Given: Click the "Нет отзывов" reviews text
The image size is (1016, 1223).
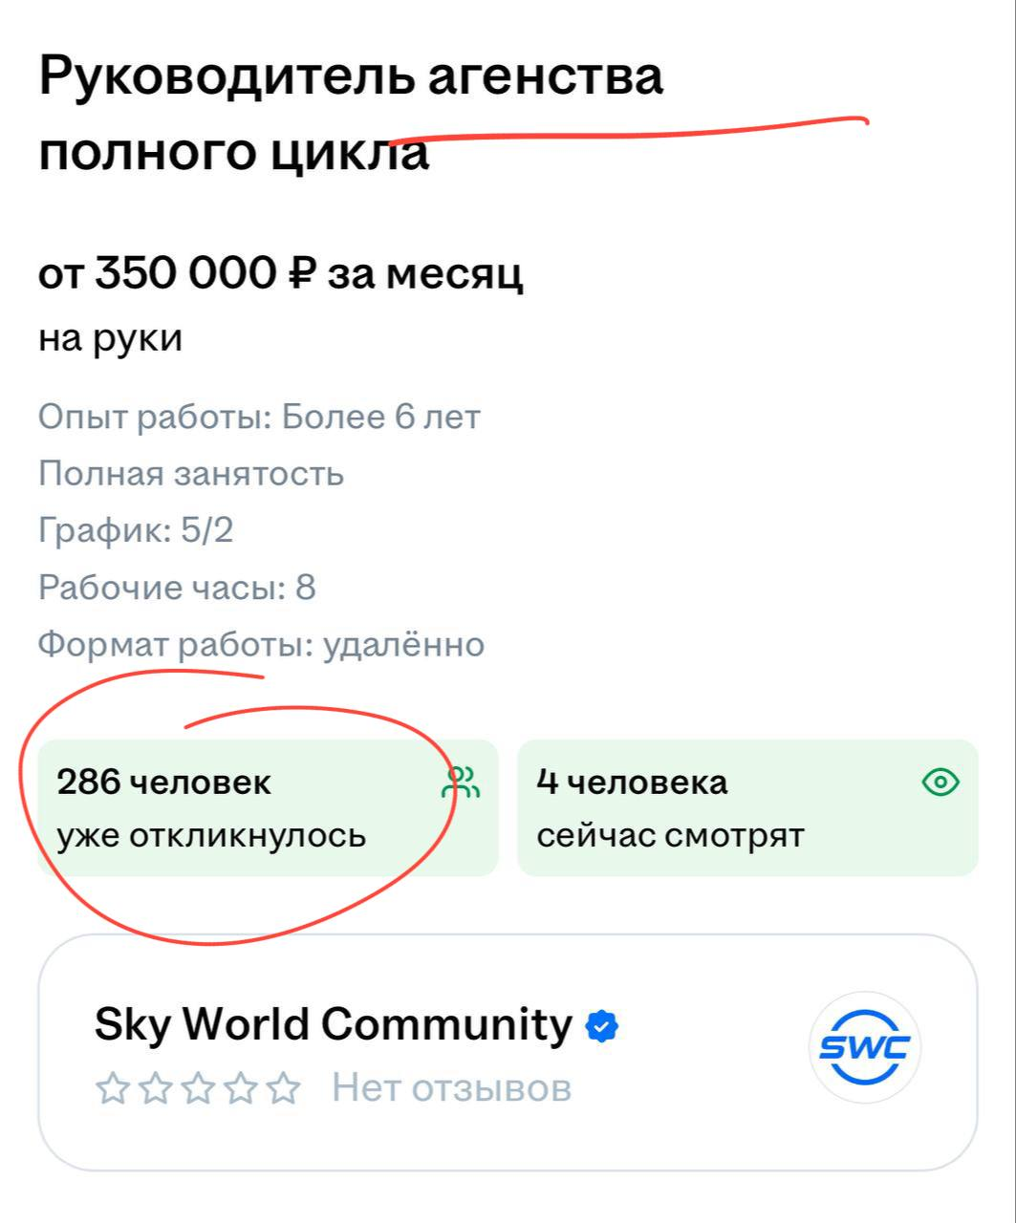Looking at the screenshot, I should [x=451, y=1088].
